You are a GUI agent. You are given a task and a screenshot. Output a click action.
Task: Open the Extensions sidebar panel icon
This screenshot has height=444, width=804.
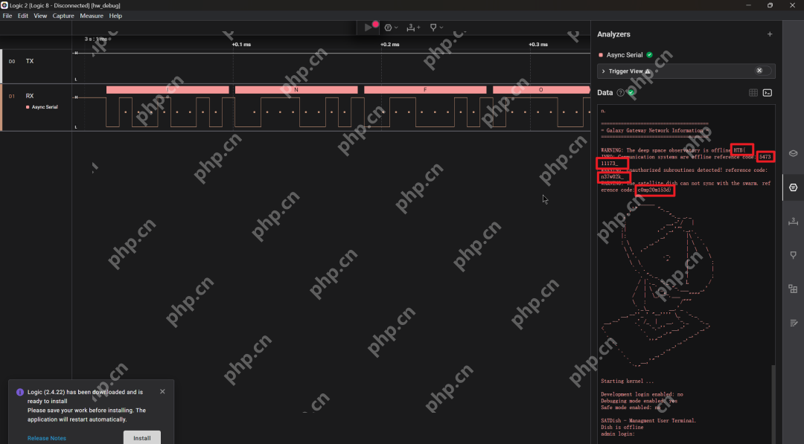(x=794, y=289)
